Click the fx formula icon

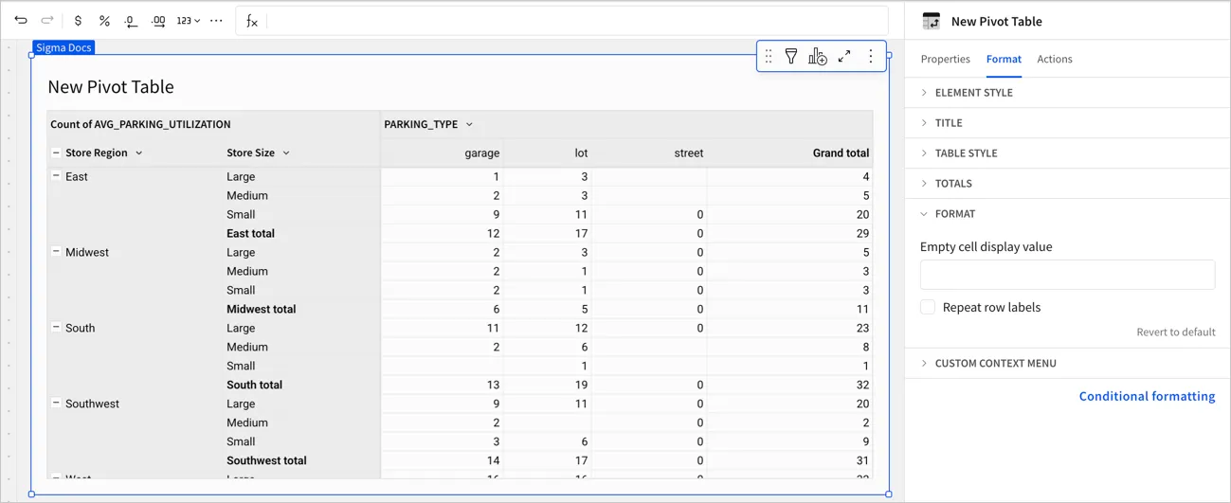(251, 21)
